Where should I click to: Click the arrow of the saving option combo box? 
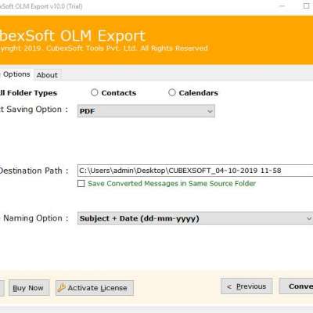[210, 111]
